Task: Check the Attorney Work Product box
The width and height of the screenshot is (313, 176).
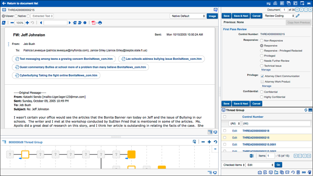Action: pos(262,81)
